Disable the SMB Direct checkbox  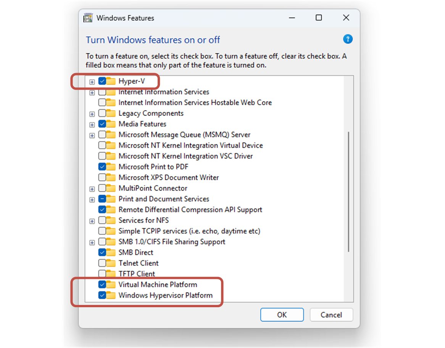[x=102, y=252]
